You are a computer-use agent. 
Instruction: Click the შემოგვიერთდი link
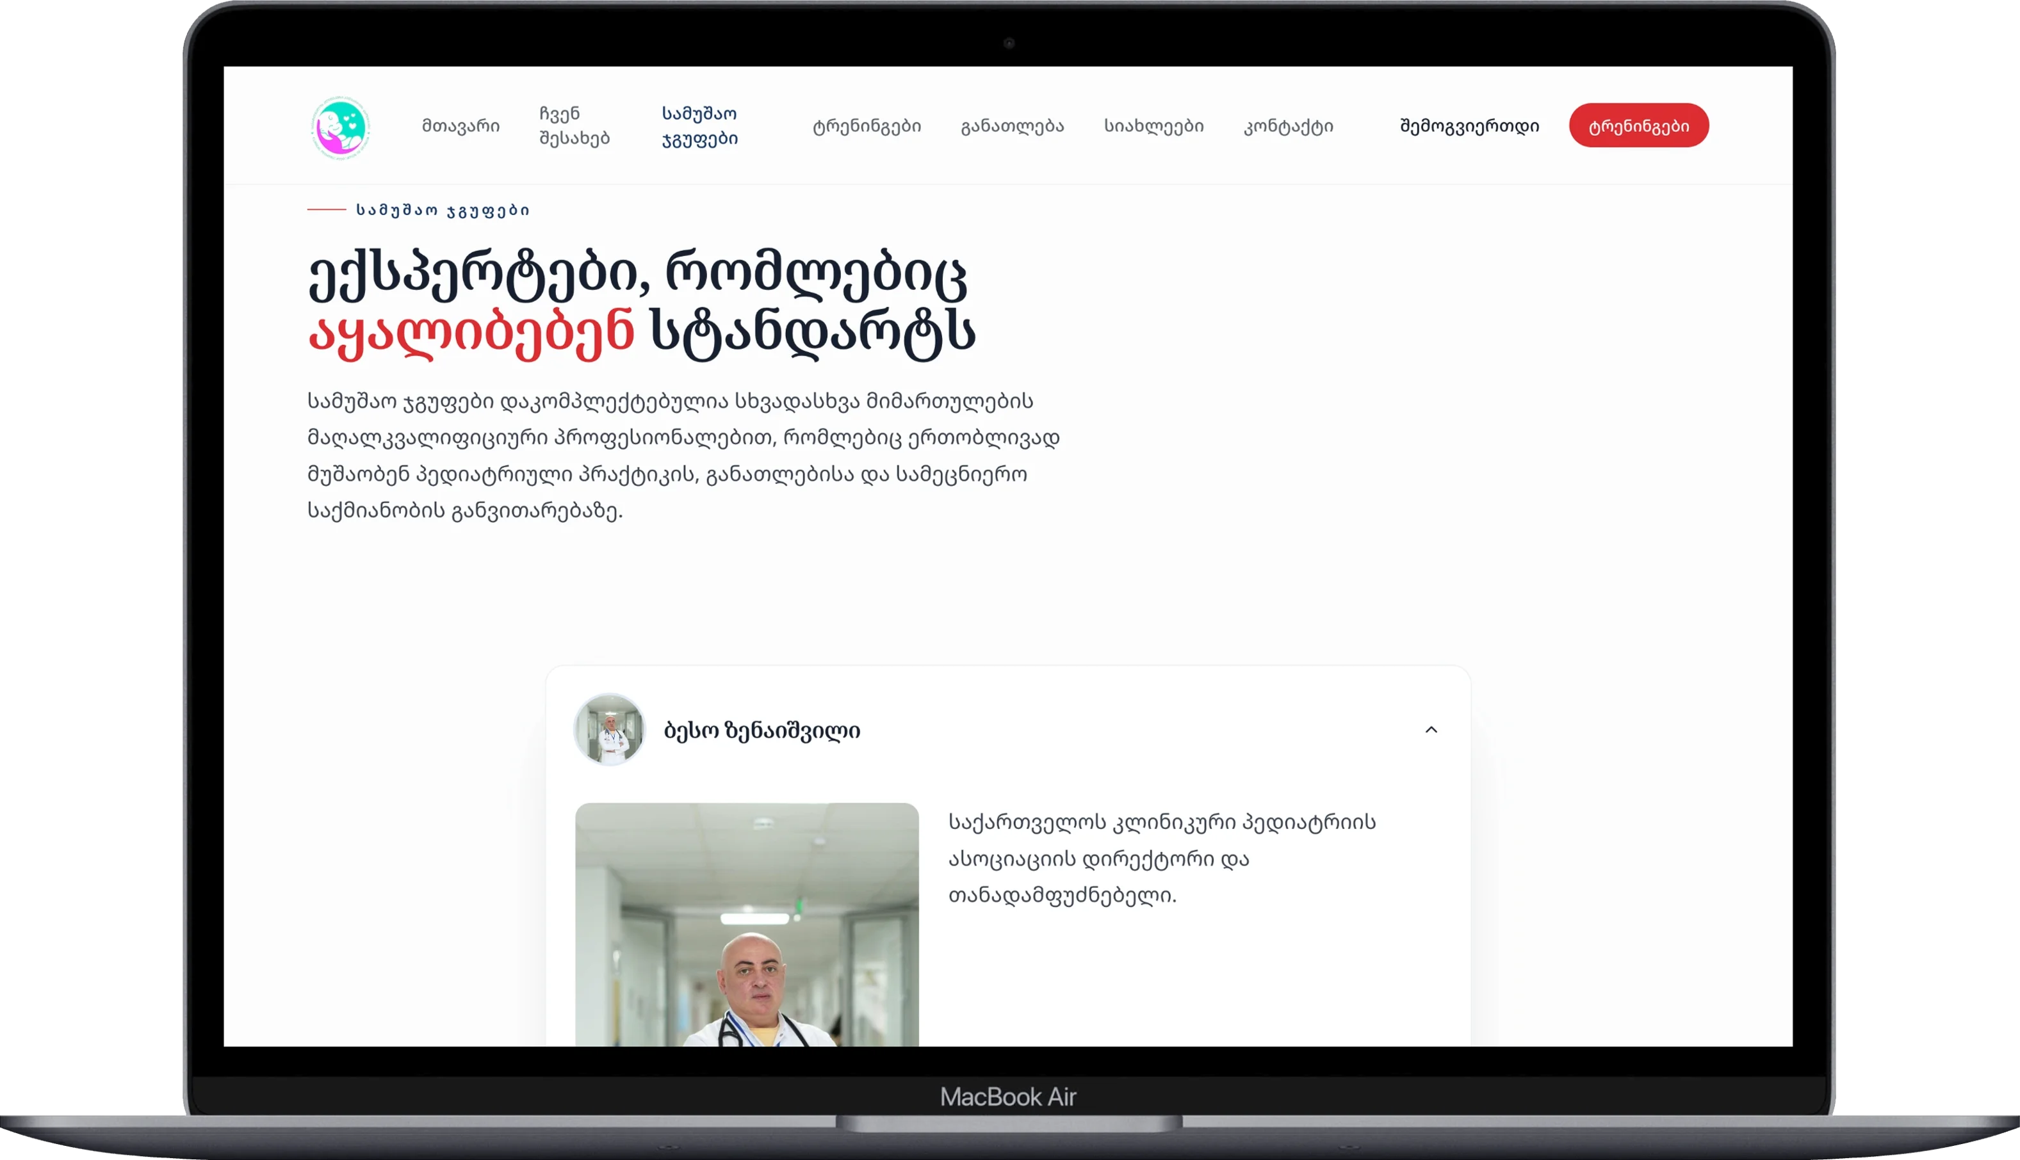coord(1469,126)
